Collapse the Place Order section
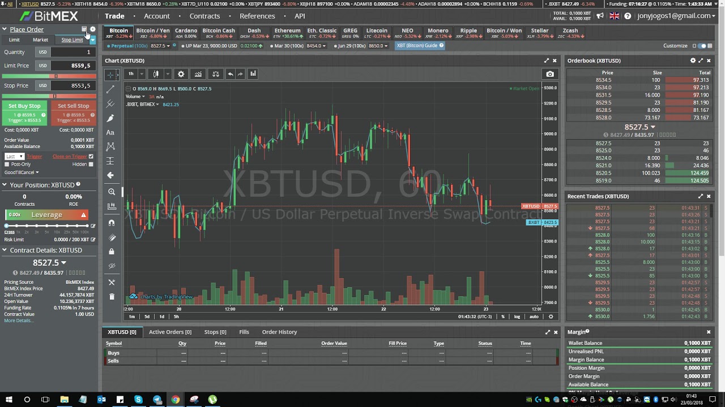Viewport: 725px width, 407px height. [x=5, y=29]
